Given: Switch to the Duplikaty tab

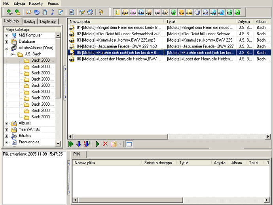Looking at the screenshot, I should click(x=48, y=21).
